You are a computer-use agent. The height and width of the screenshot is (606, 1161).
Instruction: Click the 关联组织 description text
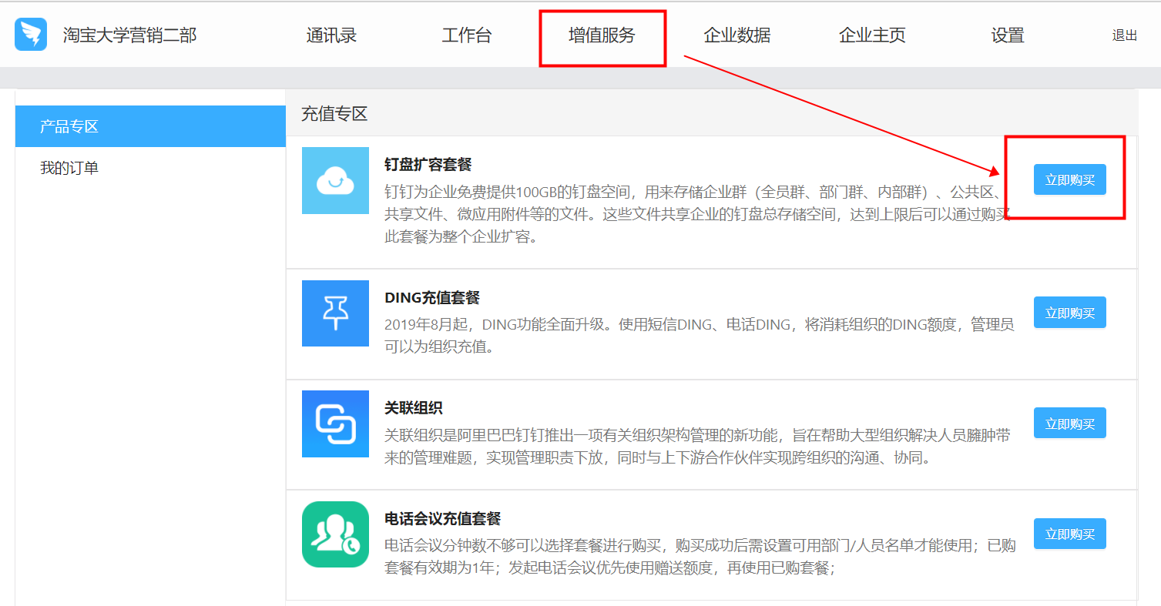[x=698, y=447]
